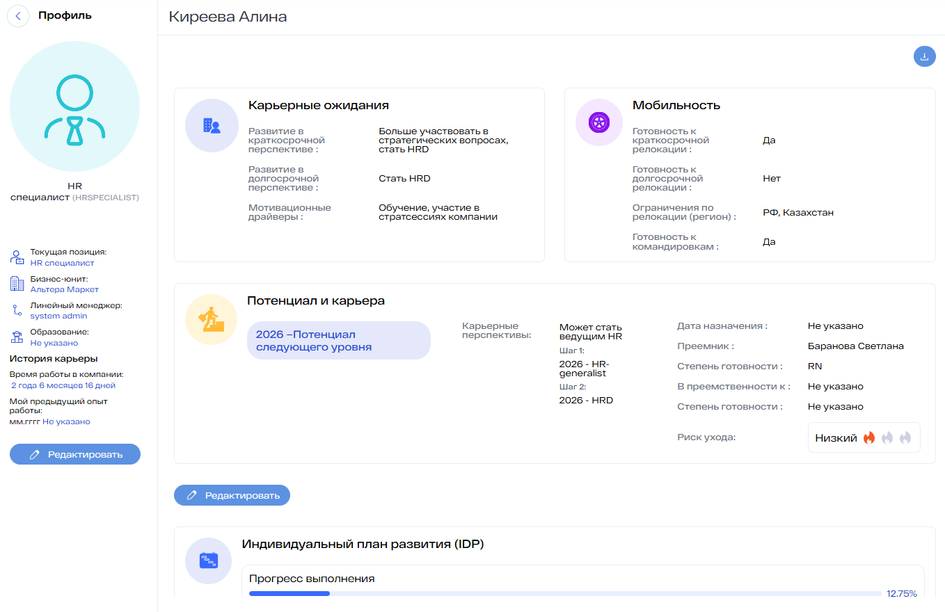Open the system admin manager link

click(58, 316)
